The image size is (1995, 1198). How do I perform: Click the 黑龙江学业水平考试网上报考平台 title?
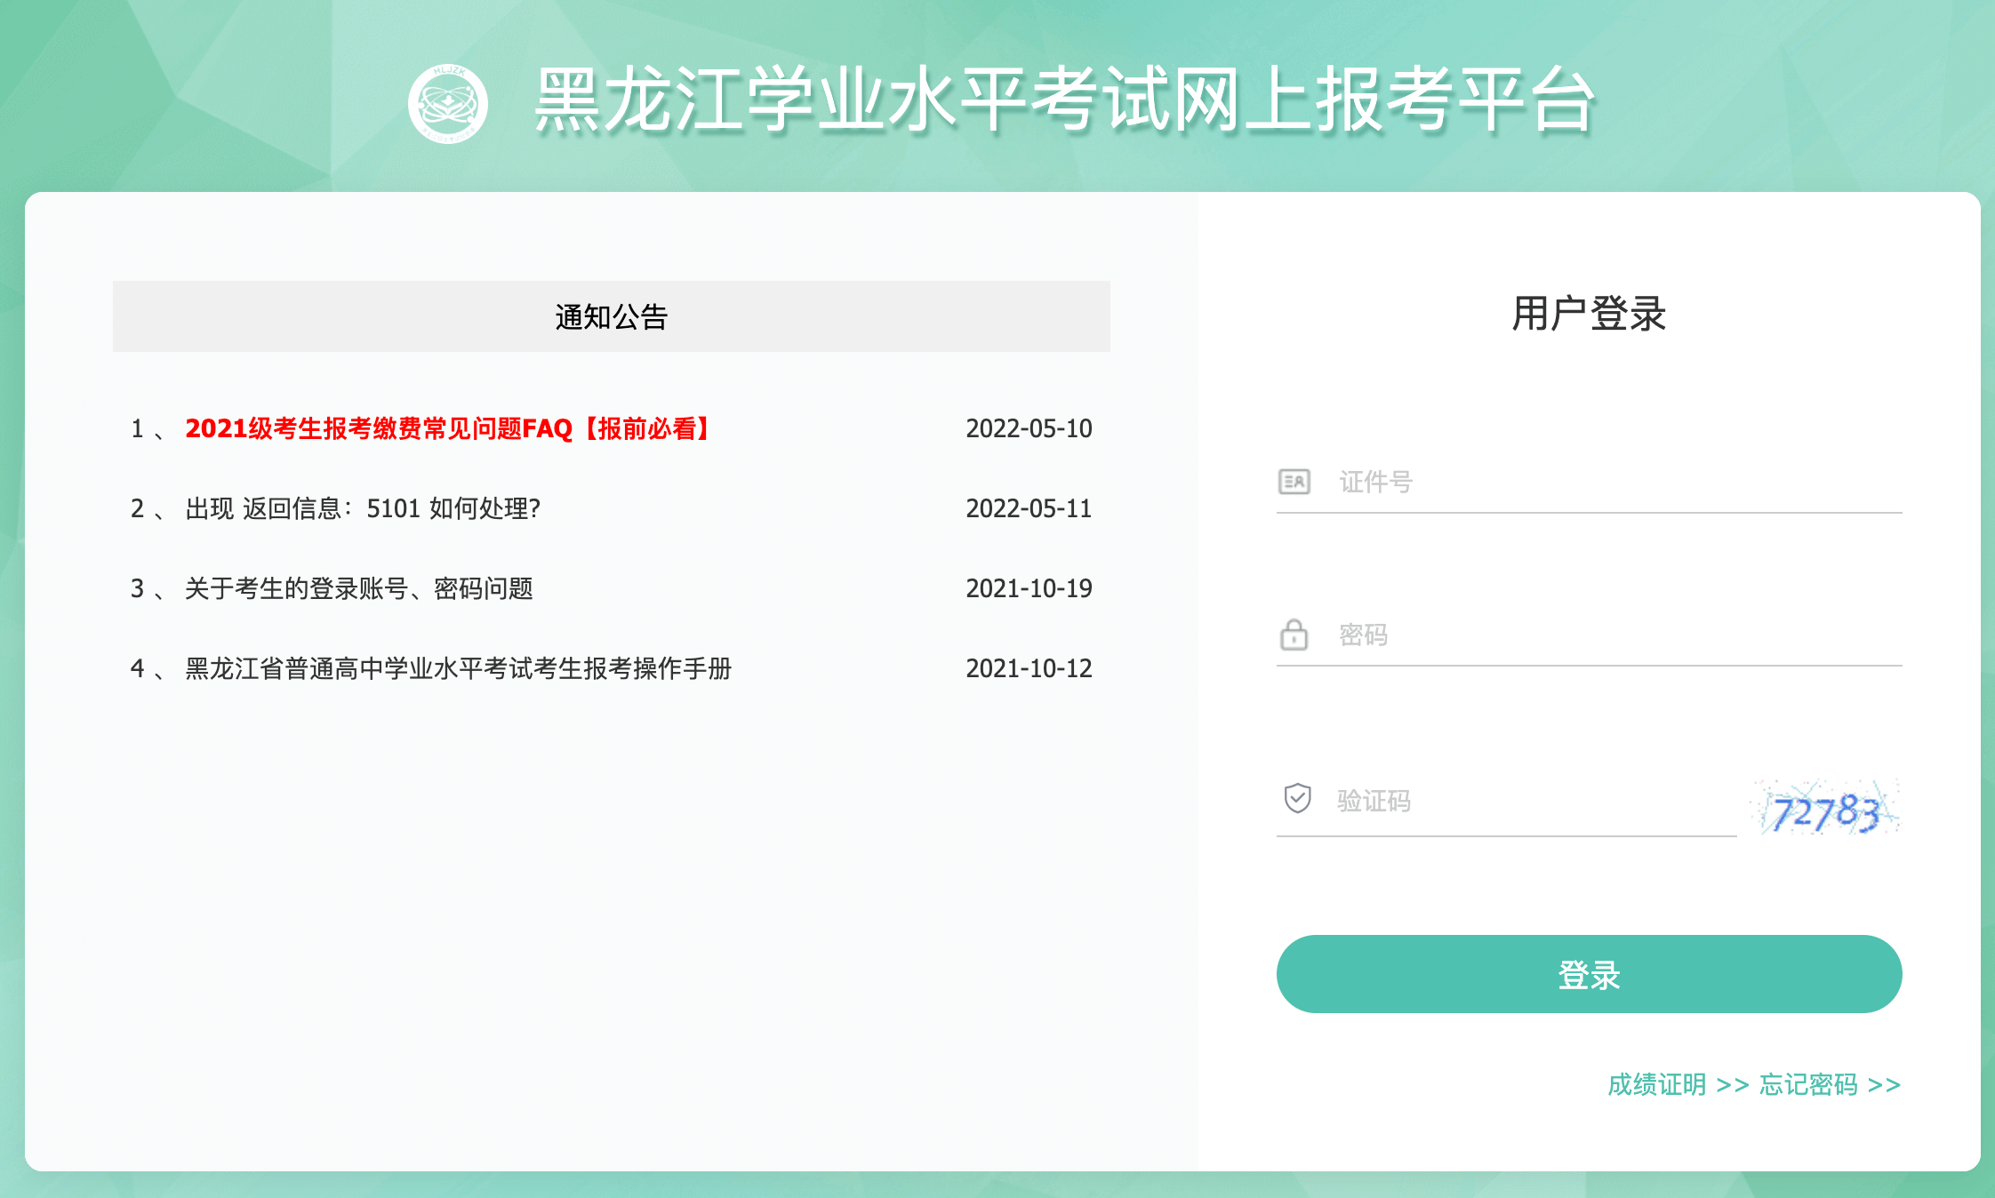(x=1064, y=100)
